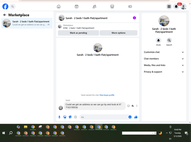
Task: Choose a GIF with the GIF icon
Action: [76, 117]
